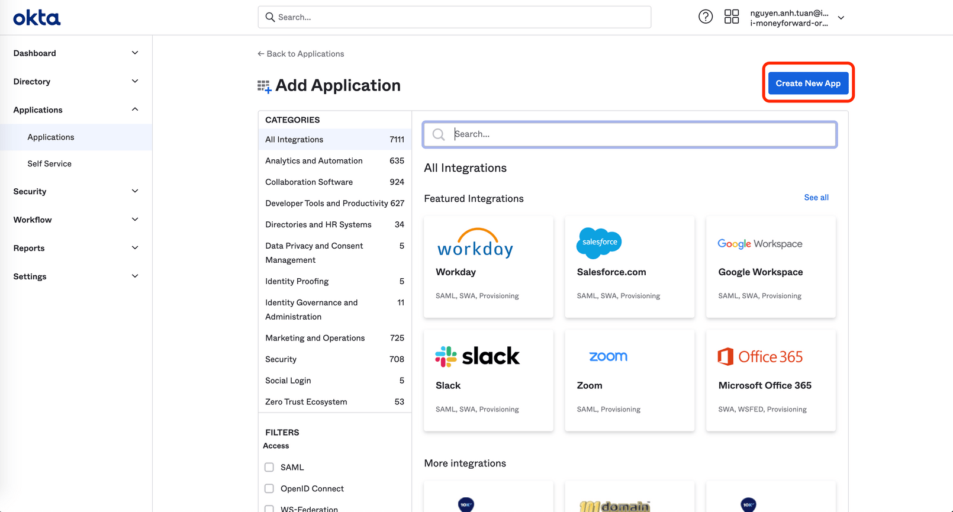Open the help question mark icon

pos(706,17)
